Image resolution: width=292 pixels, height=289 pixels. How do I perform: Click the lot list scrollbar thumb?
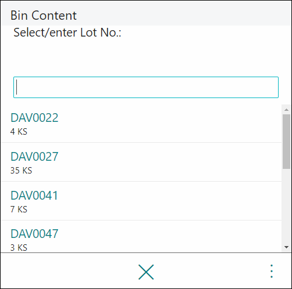pyautogui.click(x=286, y=142)
